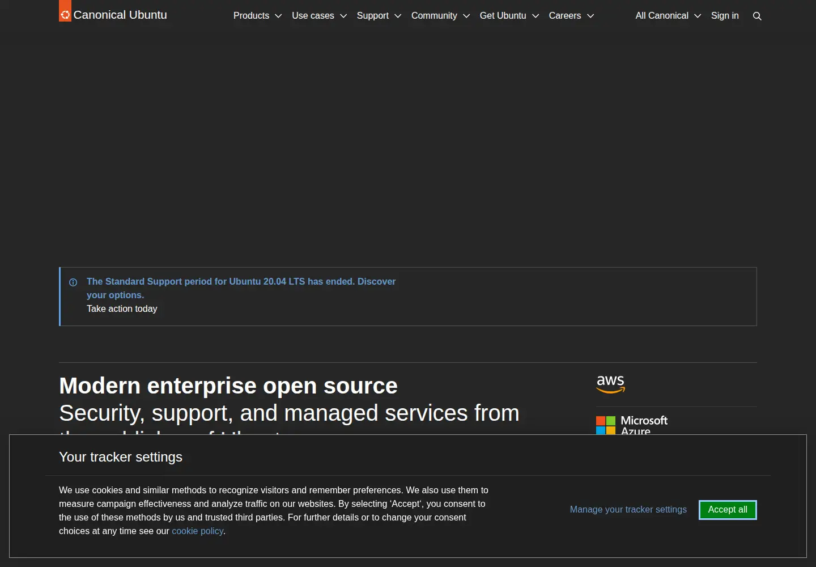Image resolution: width=816 pixels, height=567 pixels.
Task: Expand the Products chevron
Action: click(x=278, y=16)
